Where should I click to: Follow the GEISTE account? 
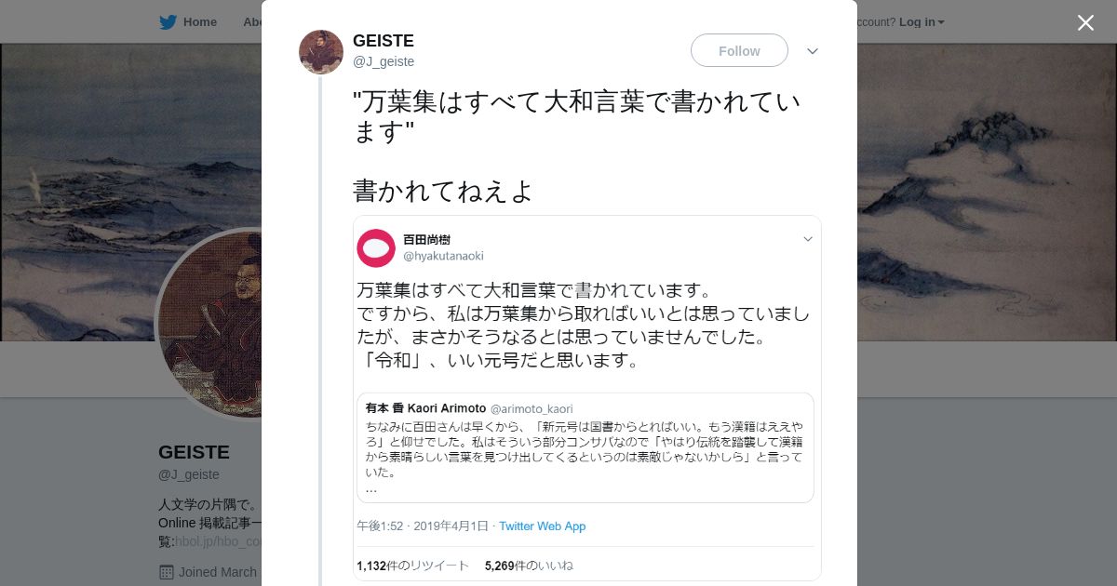point(739,51)
